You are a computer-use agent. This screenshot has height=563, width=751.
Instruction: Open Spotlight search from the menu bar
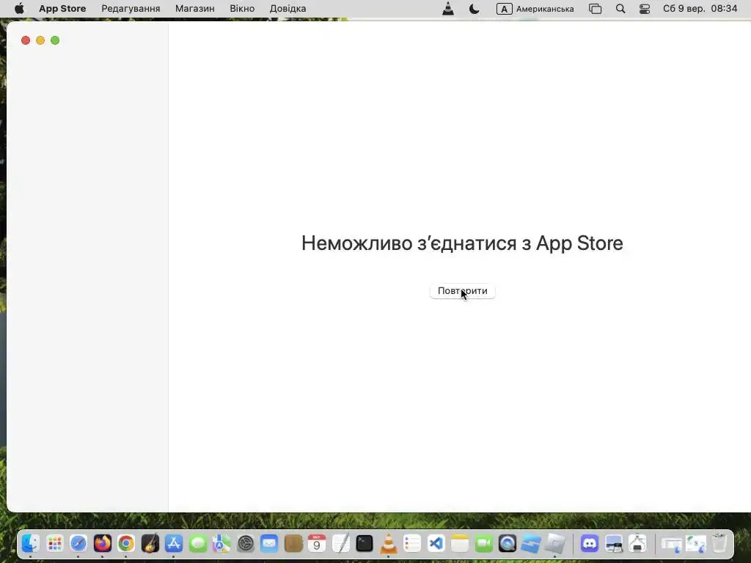coord(620,9)
